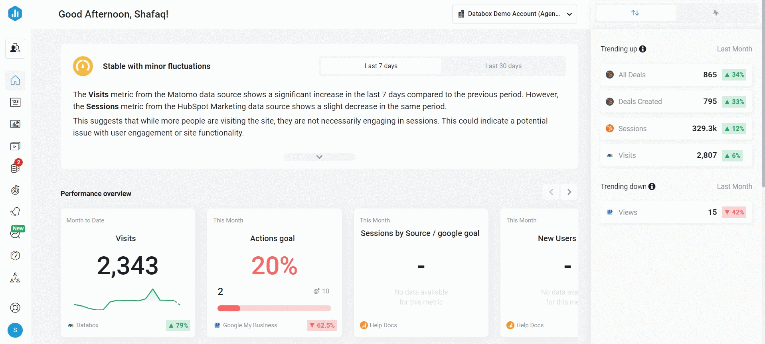Open the Alerts bell icon in sidebar
The height and width of the screenshot is (344, 765).
15,212
